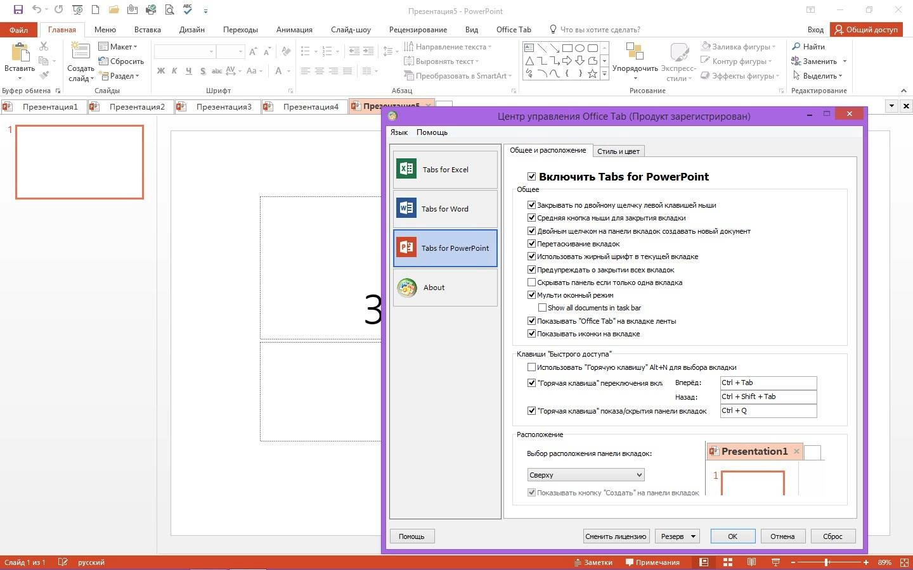913x570 pixels.
Task: Toggle Показывать иконки на вкладке
Action: click(532, 334)
